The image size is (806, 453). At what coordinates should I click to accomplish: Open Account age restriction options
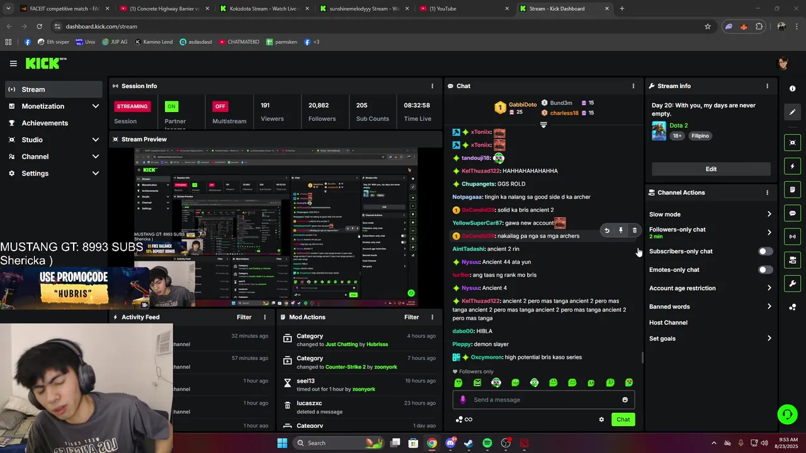(x=769, y=288)
